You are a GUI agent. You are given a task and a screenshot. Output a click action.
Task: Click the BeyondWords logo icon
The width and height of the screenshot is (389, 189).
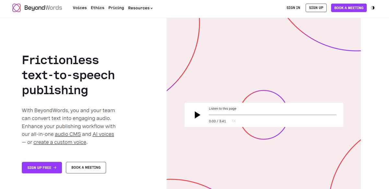pos(17,8)
